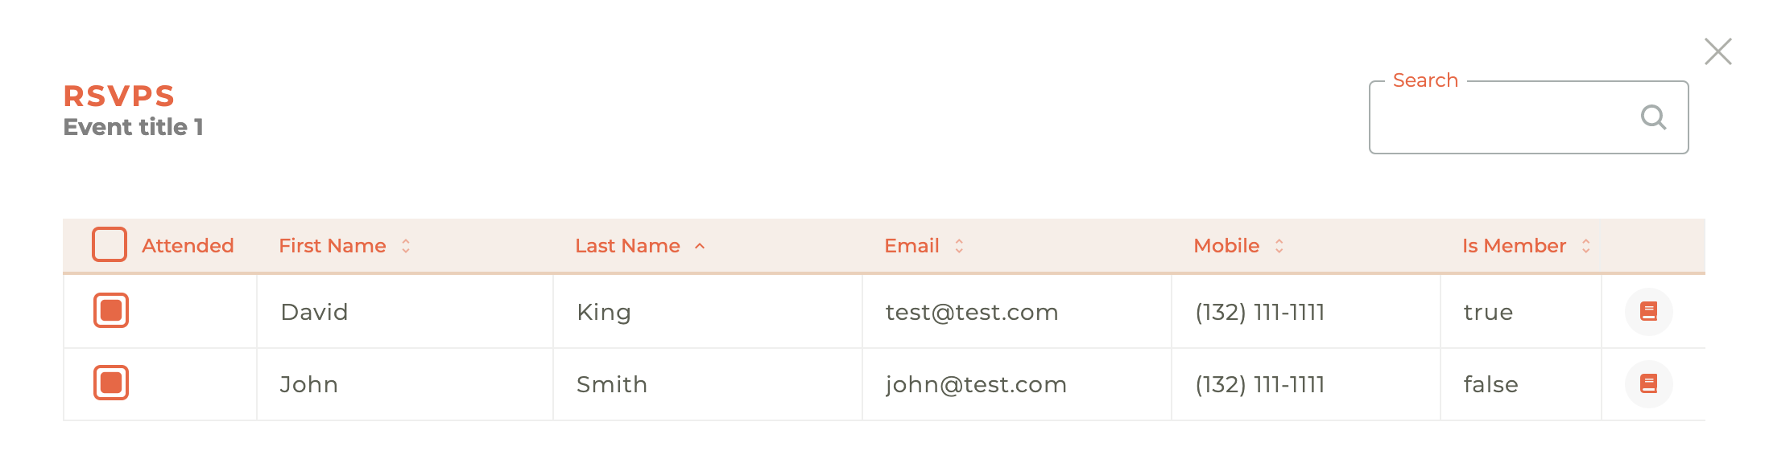
Task: Toggle the select-all Attended header checkbox
Action: click(x=110, y=244)
